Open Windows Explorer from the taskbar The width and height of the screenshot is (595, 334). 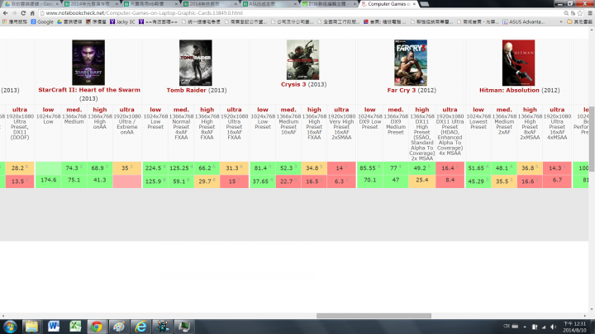coord(31,327)
